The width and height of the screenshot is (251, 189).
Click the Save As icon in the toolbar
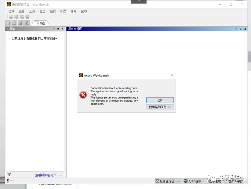[27, 23]
